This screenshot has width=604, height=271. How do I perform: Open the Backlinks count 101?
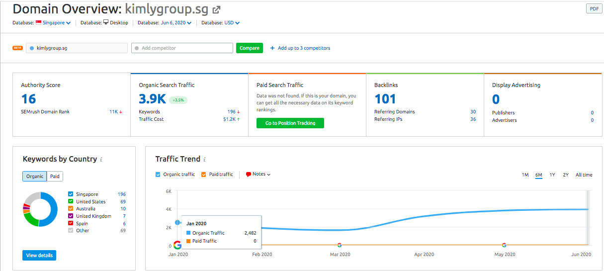click(x=385, y=99)
